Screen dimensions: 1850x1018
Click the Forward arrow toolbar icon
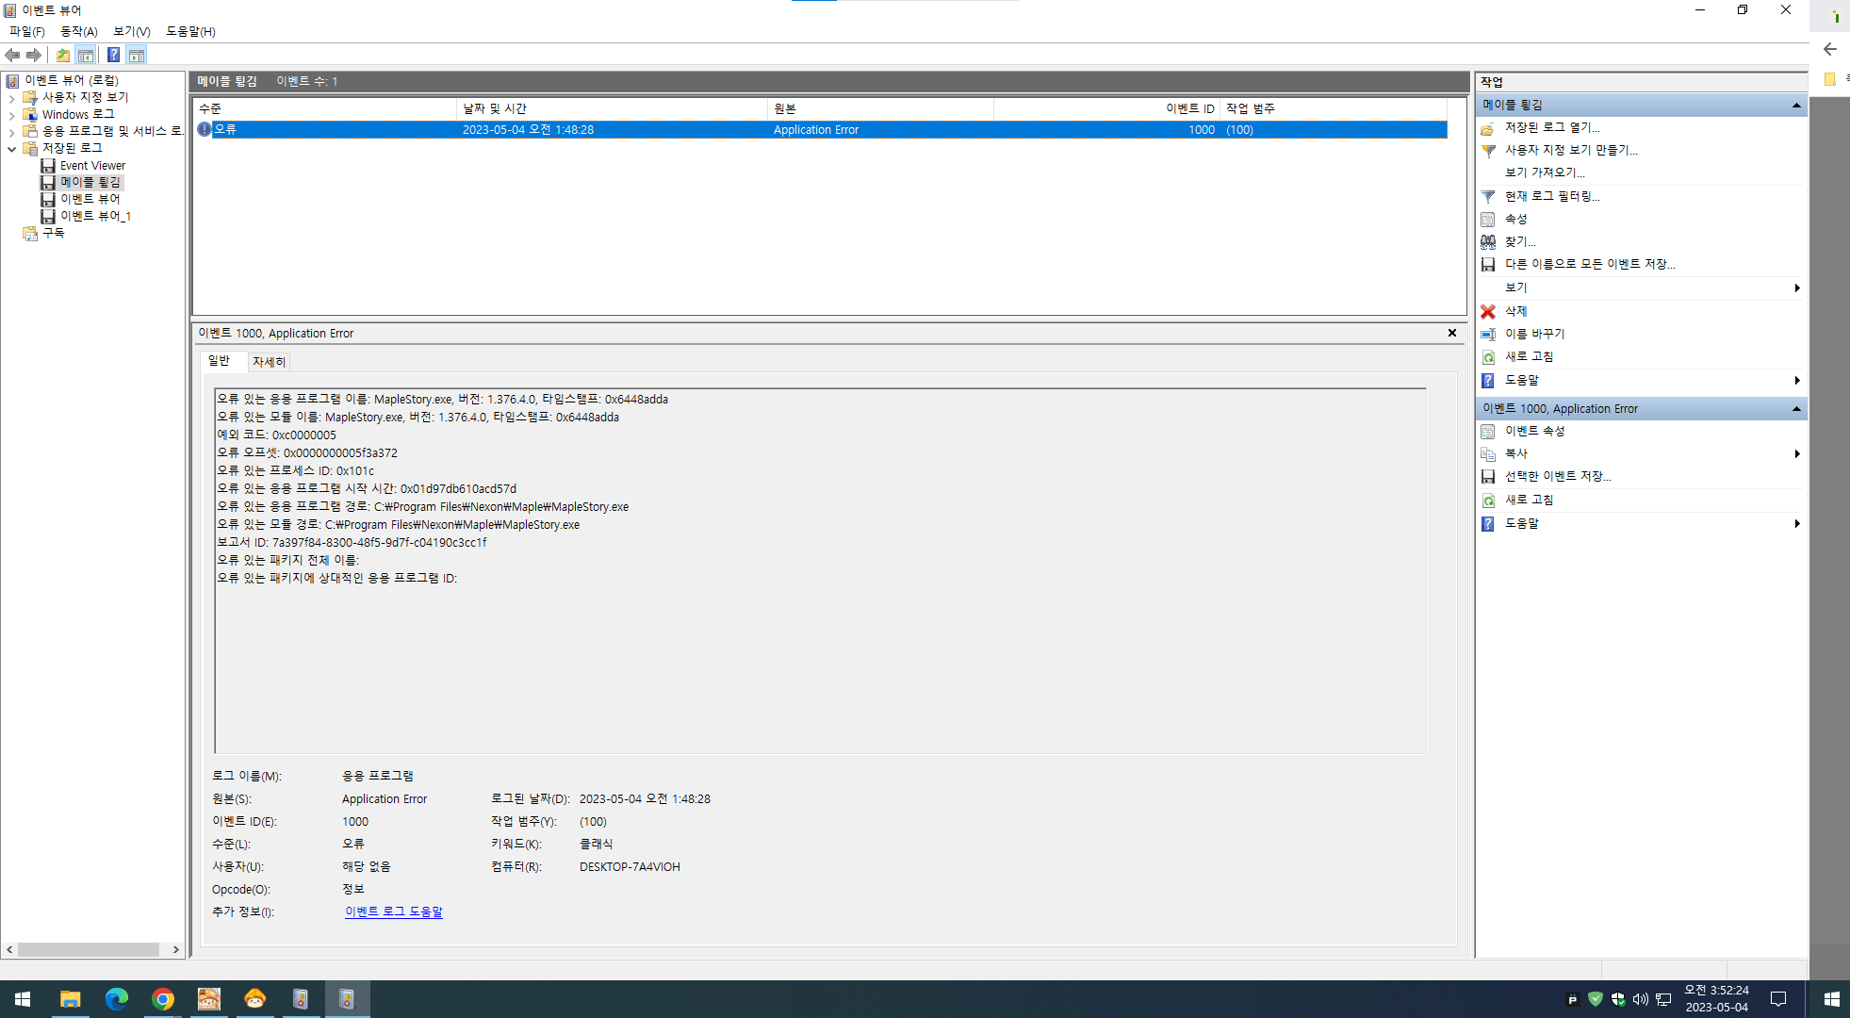(x=34, y=55)
